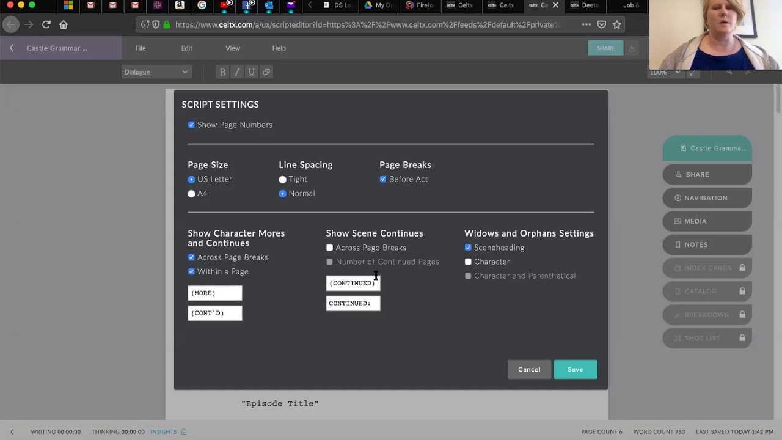Click the Save button in Script Settings
782x440 pixels.
tap(576, 369)
